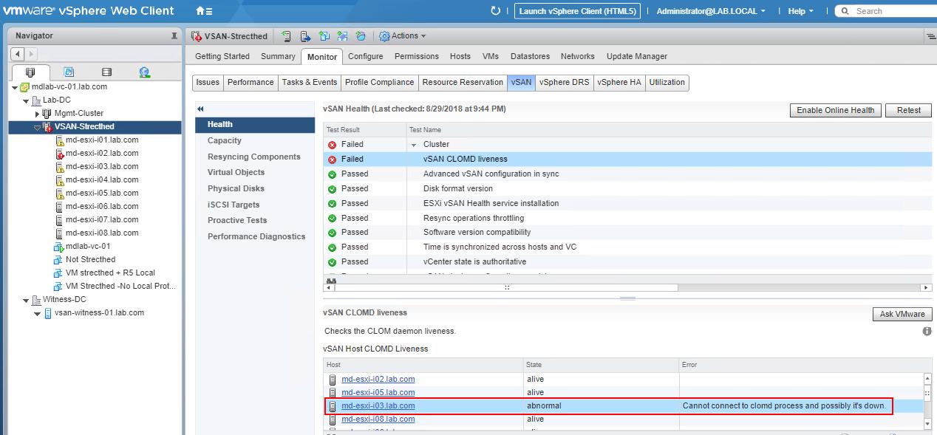Collapse the Witness-DC datacenter node
This screenshot has width=937, height=435.
point(26,300)
